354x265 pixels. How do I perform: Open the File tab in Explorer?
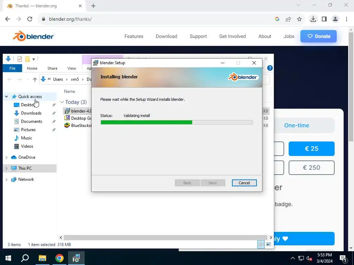coord(12,68)
